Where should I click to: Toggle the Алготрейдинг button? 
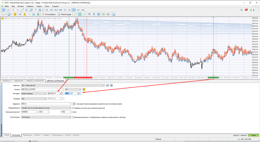(49, 14)
